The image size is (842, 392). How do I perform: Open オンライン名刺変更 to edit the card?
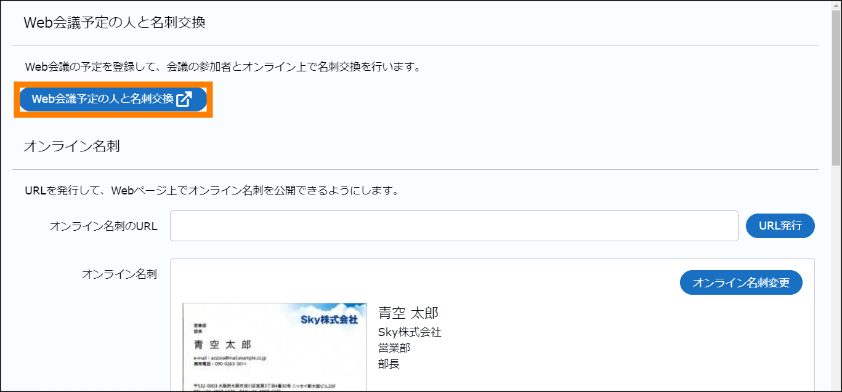740,282
